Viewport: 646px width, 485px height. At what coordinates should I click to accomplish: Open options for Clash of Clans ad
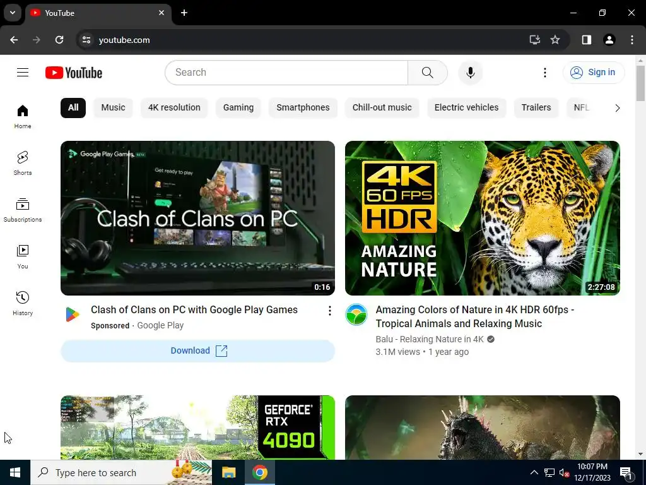(x=329, y=311)
